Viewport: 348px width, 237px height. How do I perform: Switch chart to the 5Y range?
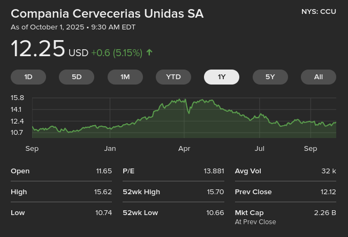coord(270,77)
